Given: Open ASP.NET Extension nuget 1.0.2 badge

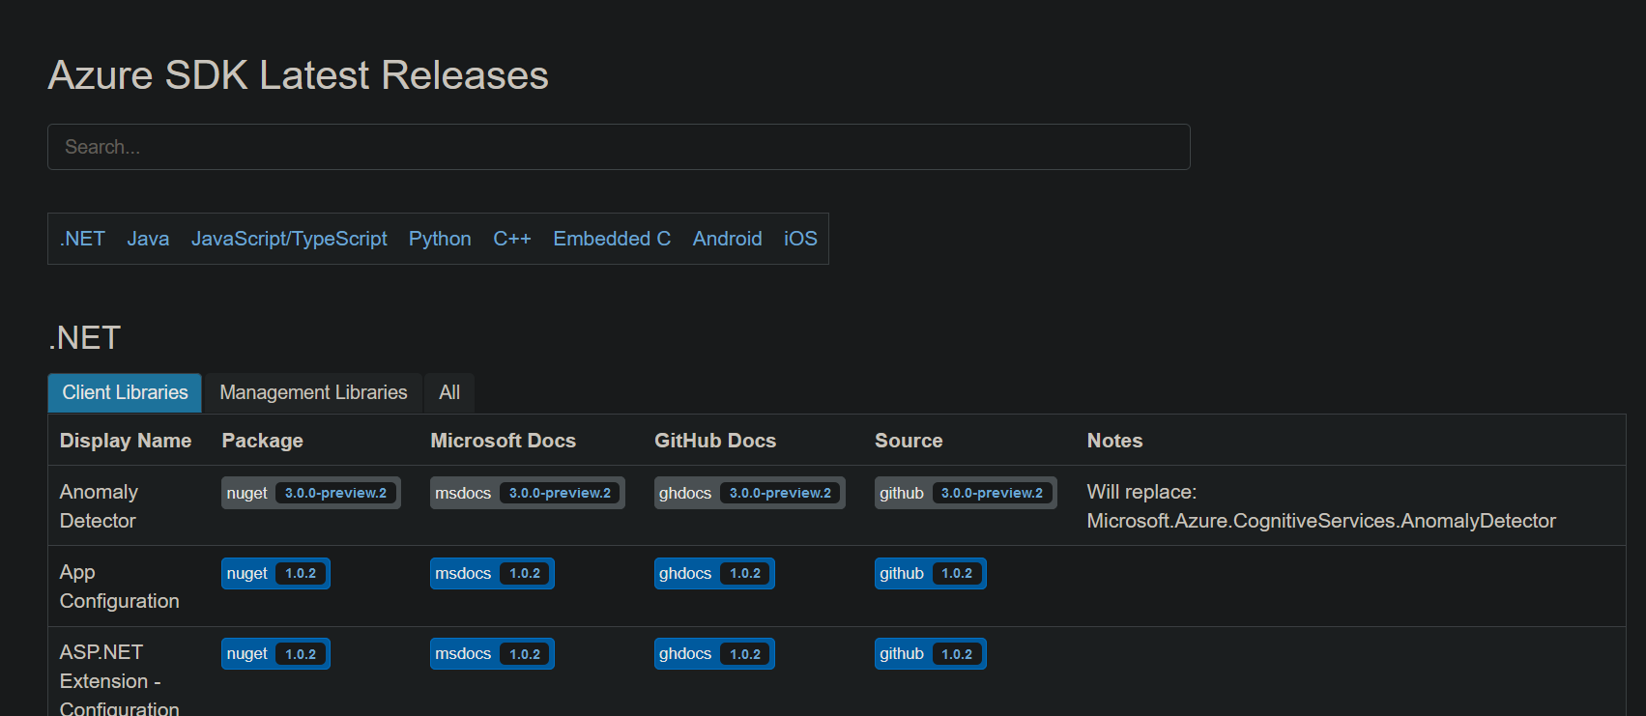Looking at the screenshot, I should click(x=275, y=654).
